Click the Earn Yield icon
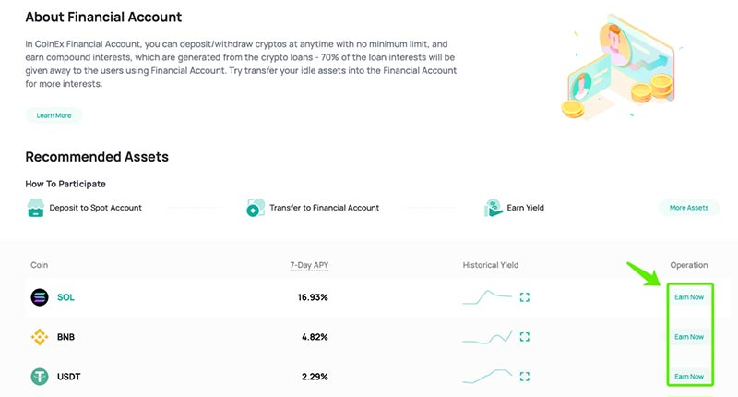This screenshot has width=738, height=397. coord(493,208)
